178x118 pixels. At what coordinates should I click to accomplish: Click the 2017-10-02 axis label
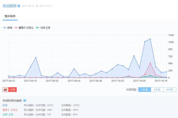[118, 81]
